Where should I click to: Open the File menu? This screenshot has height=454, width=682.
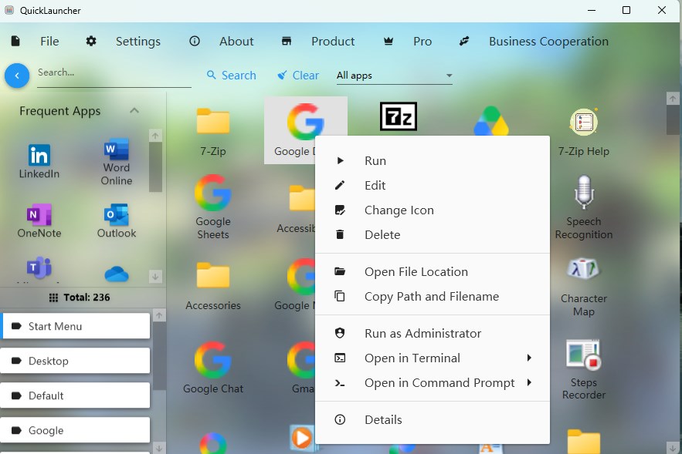49,41
